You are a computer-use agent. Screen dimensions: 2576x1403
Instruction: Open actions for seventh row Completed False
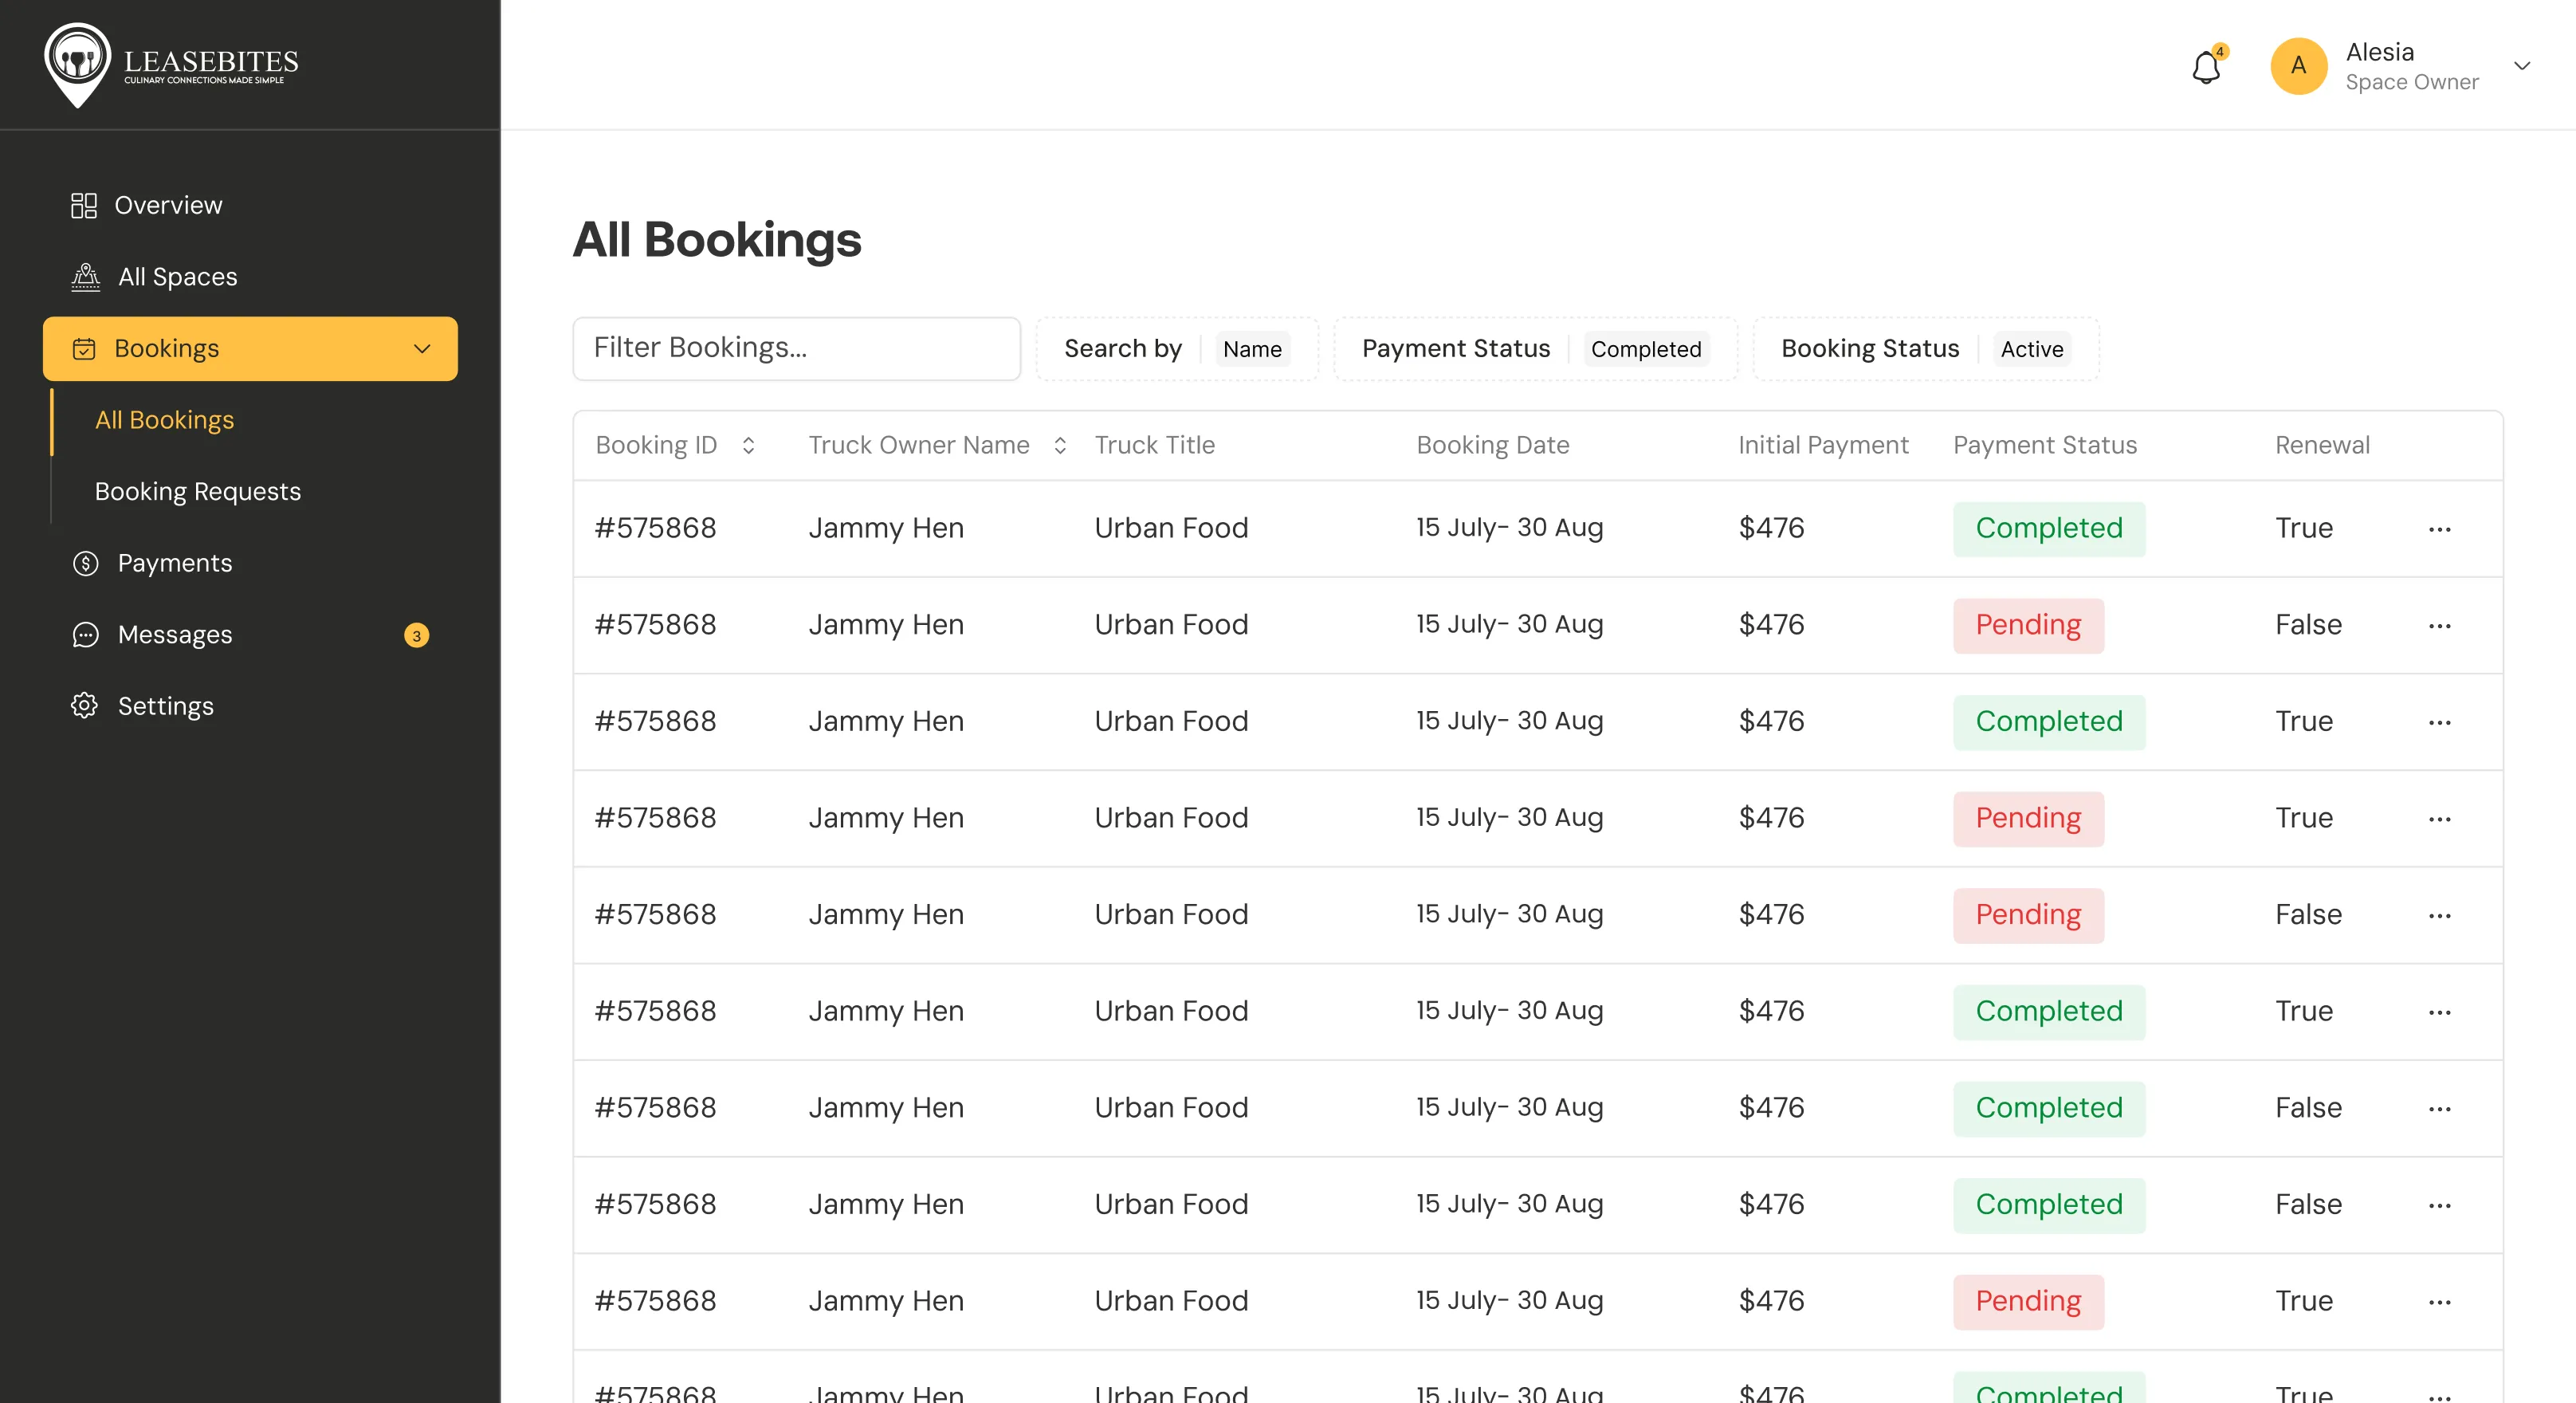pos(2439,1109)
